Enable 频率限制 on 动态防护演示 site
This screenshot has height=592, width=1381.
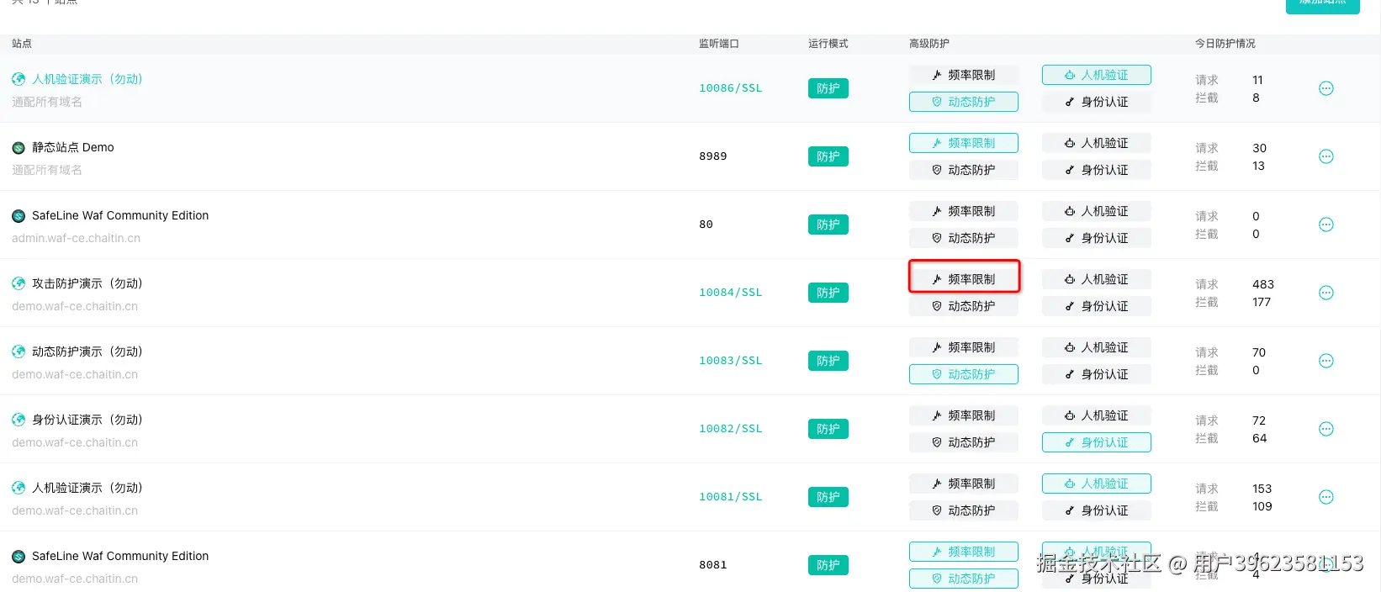pyautogui.click(x=964, y=347)
